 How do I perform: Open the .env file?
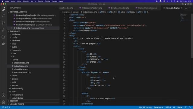click(x=14, y=92)
